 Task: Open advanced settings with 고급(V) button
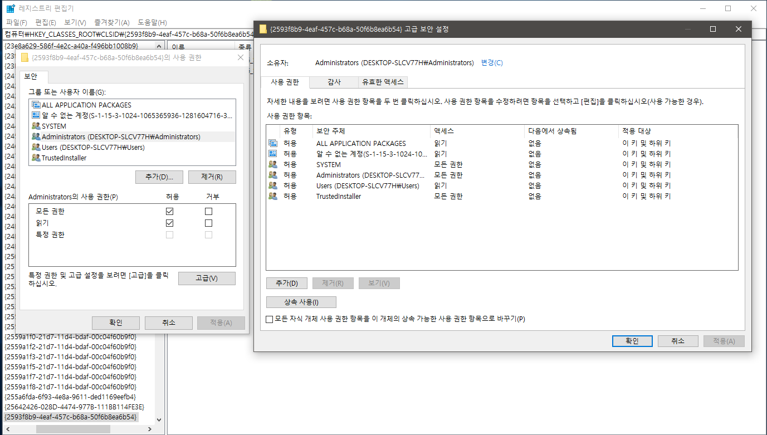tap(207, 278)
